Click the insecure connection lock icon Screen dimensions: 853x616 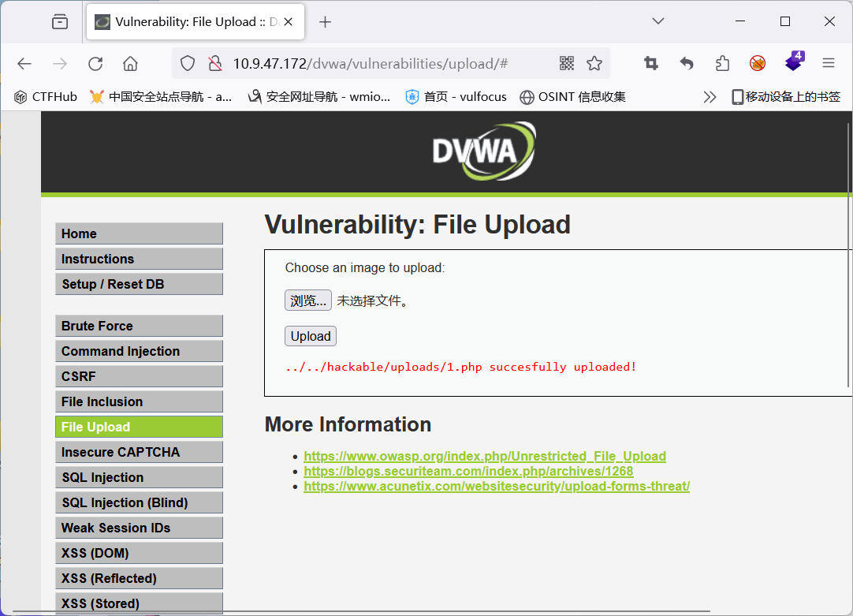pyautogui.click(x=215, y=64)
